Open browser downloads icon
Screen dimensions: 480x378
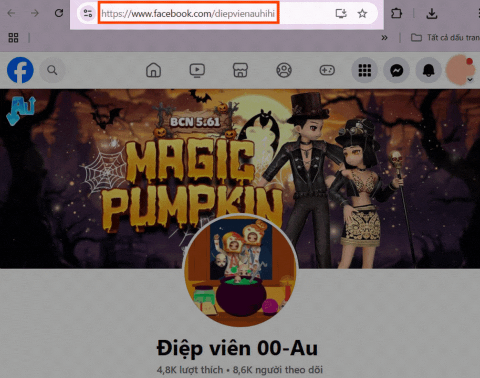point(432,14)
